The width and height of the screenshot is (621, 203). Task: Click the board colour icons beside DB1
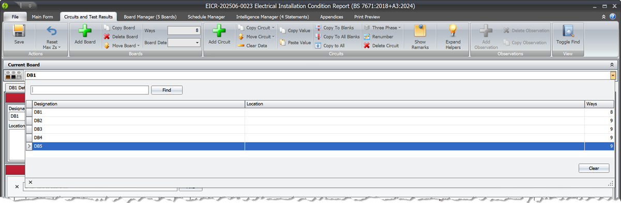point(13,75)
